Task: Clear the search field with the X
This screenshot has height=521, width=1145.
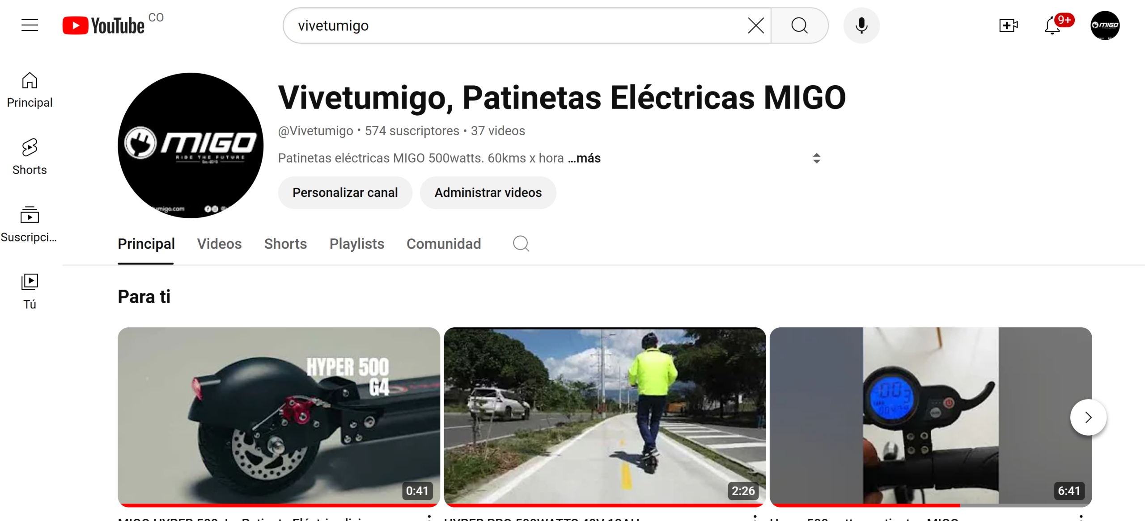Action: tap(756, 25)
